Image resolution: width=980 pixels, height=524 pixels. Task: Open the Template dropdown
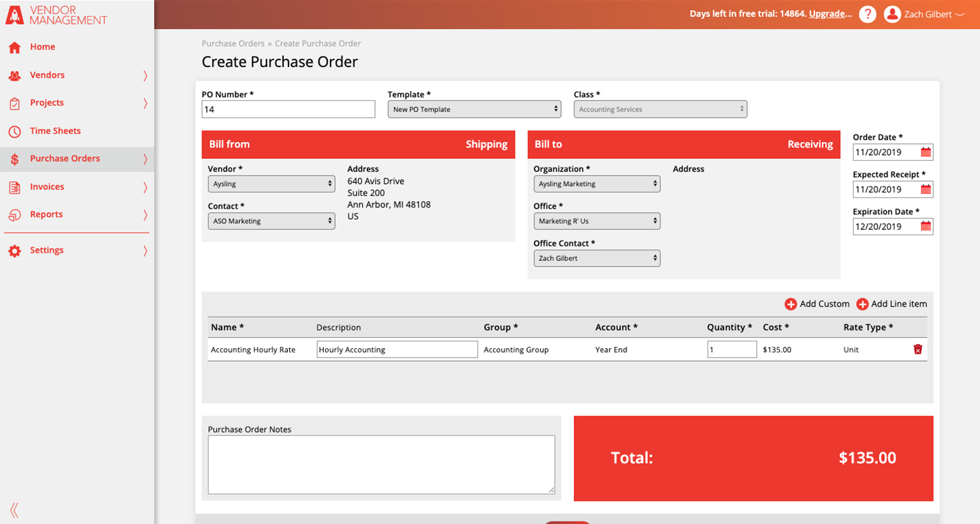474,109
